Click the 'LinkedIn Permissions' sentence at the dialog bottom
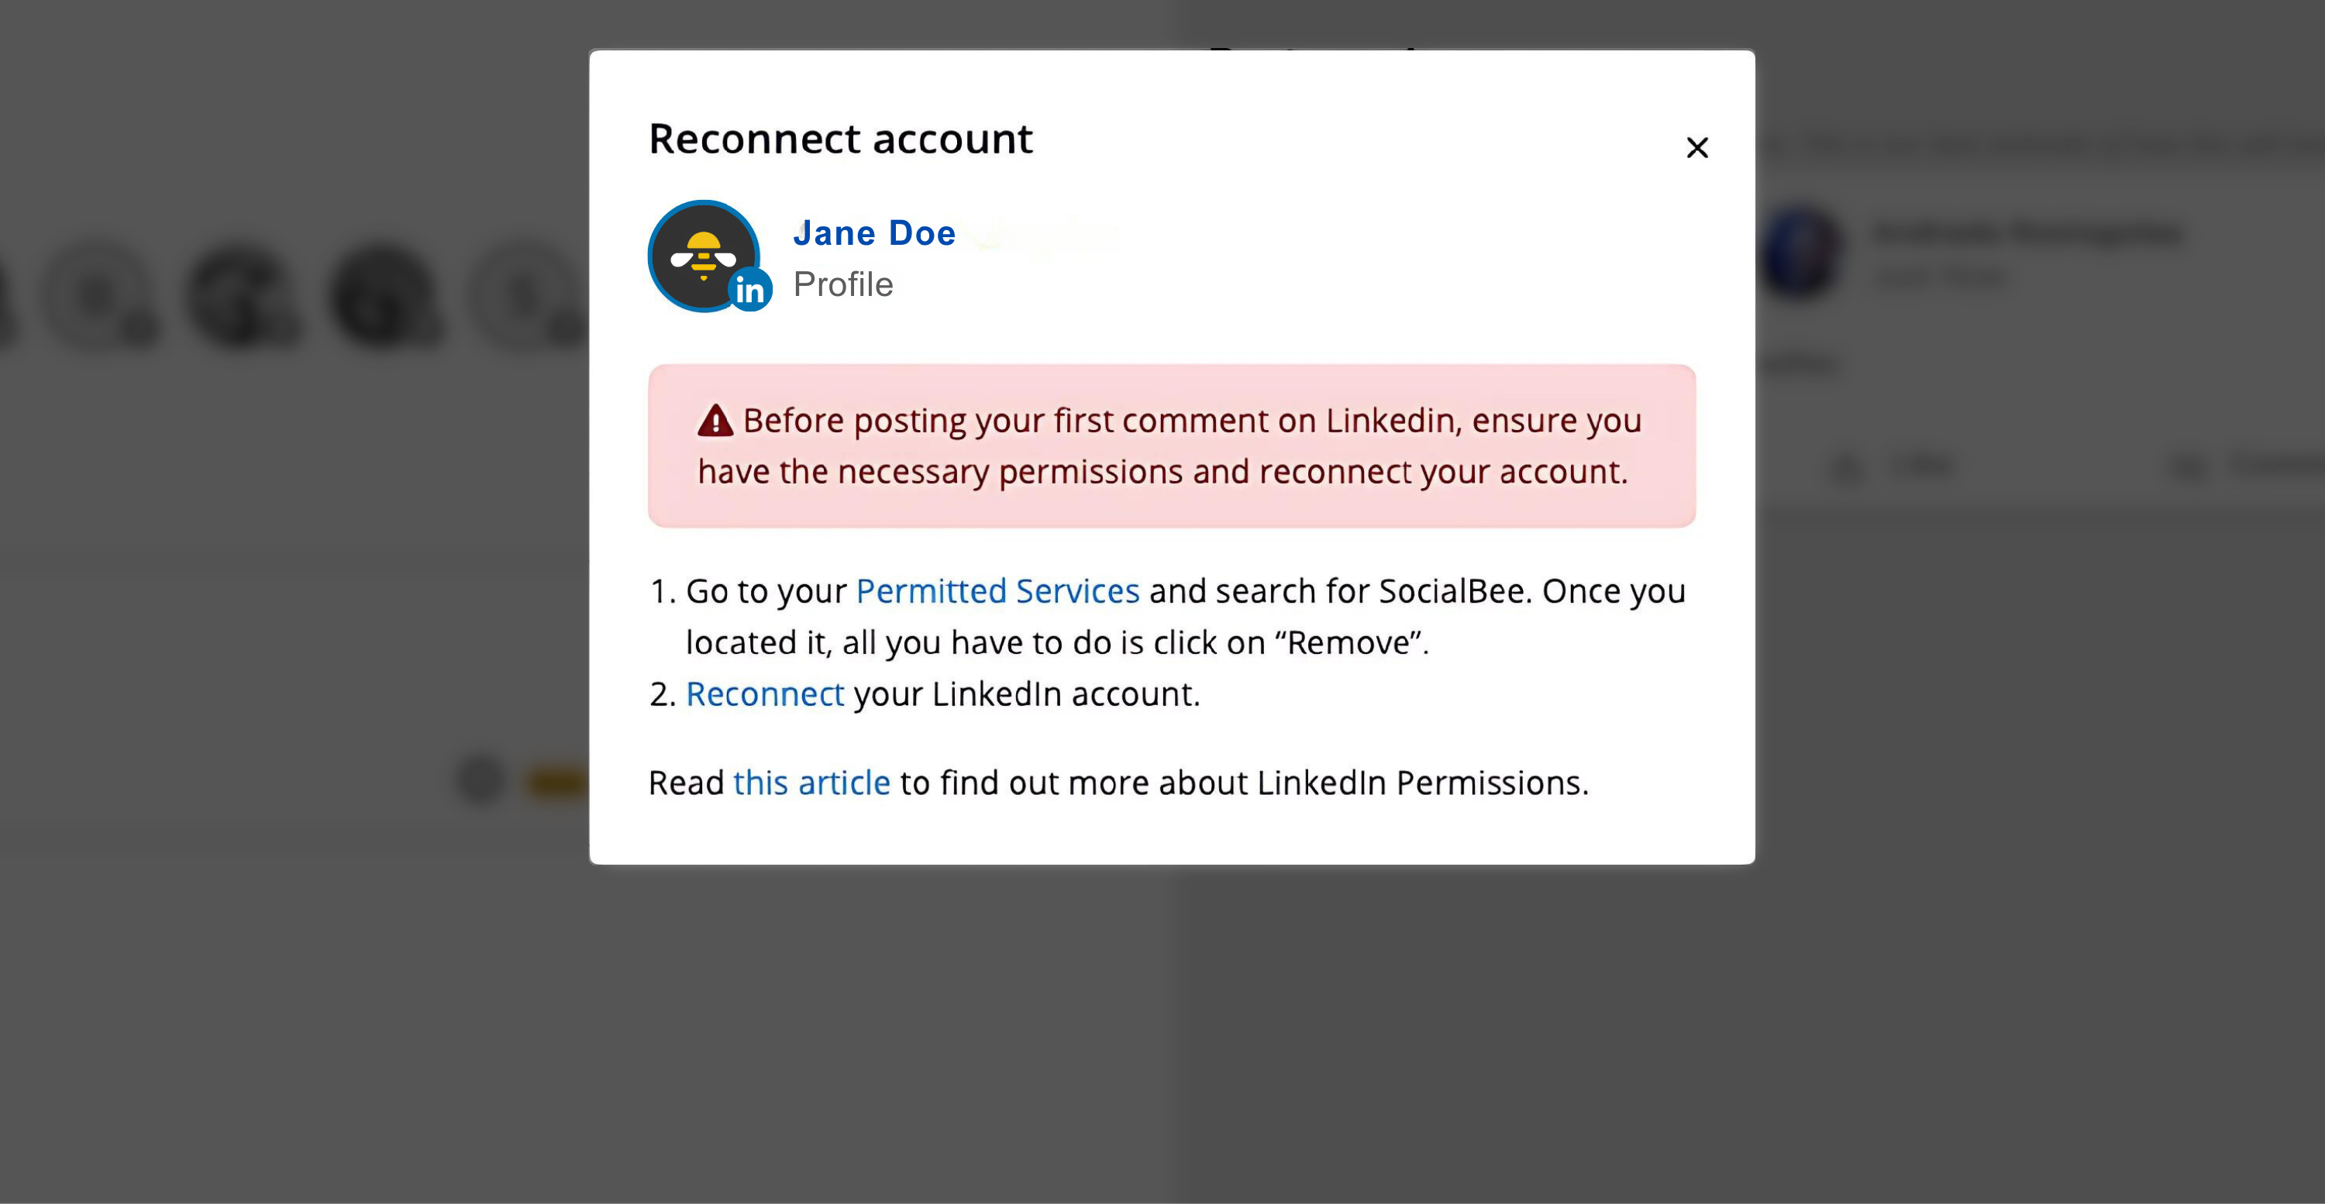Screen dimensions: 2325x1204 point(1118,783)
